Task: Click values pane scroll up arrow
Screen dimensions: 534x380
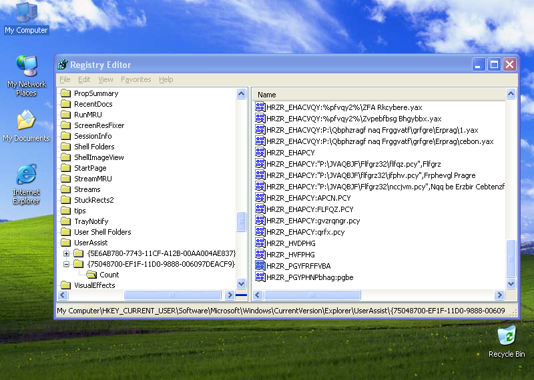Action: [x=511, y=93]
